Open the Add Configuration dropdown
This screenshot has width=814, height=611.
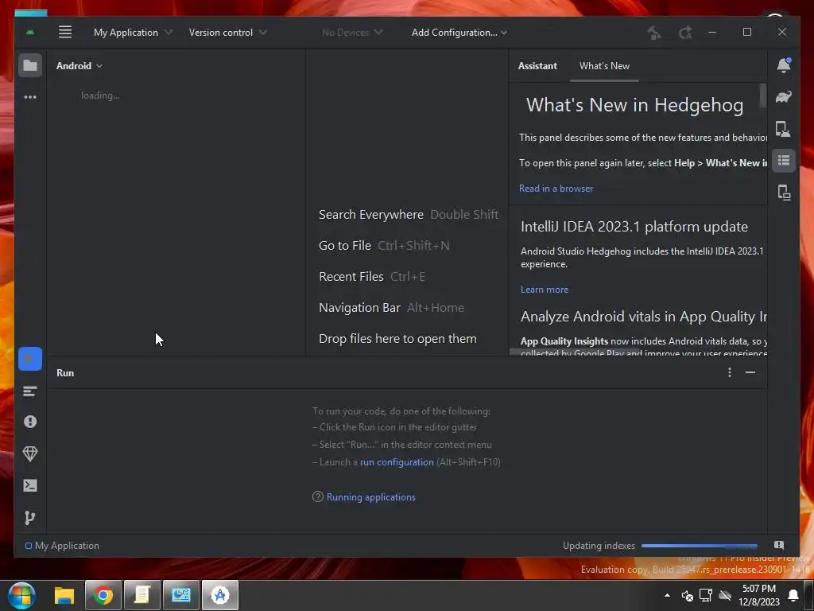point(459,32)
